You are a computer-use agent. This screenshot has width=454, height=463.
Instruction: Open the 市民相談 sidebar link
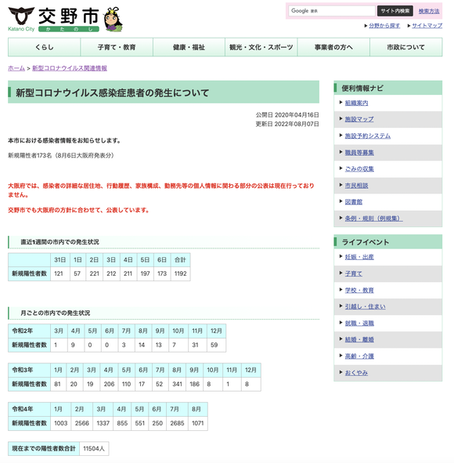point(356,186)
